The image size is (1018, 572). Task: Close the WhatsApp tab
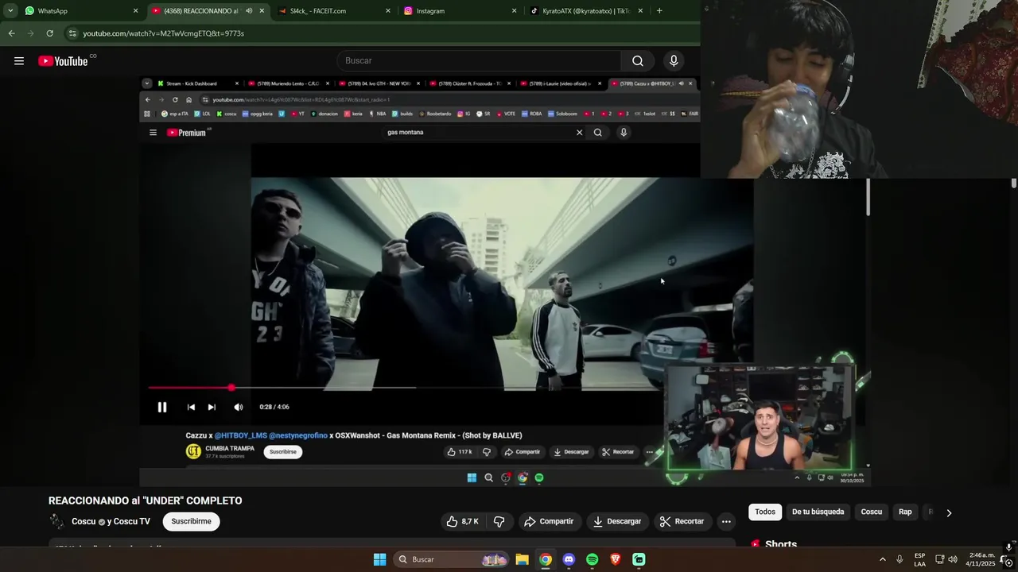point(135,11)
